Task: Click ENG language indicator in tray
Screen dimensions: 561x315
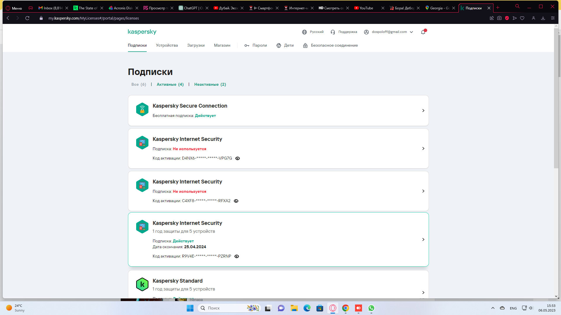Action: pos(513,308)
